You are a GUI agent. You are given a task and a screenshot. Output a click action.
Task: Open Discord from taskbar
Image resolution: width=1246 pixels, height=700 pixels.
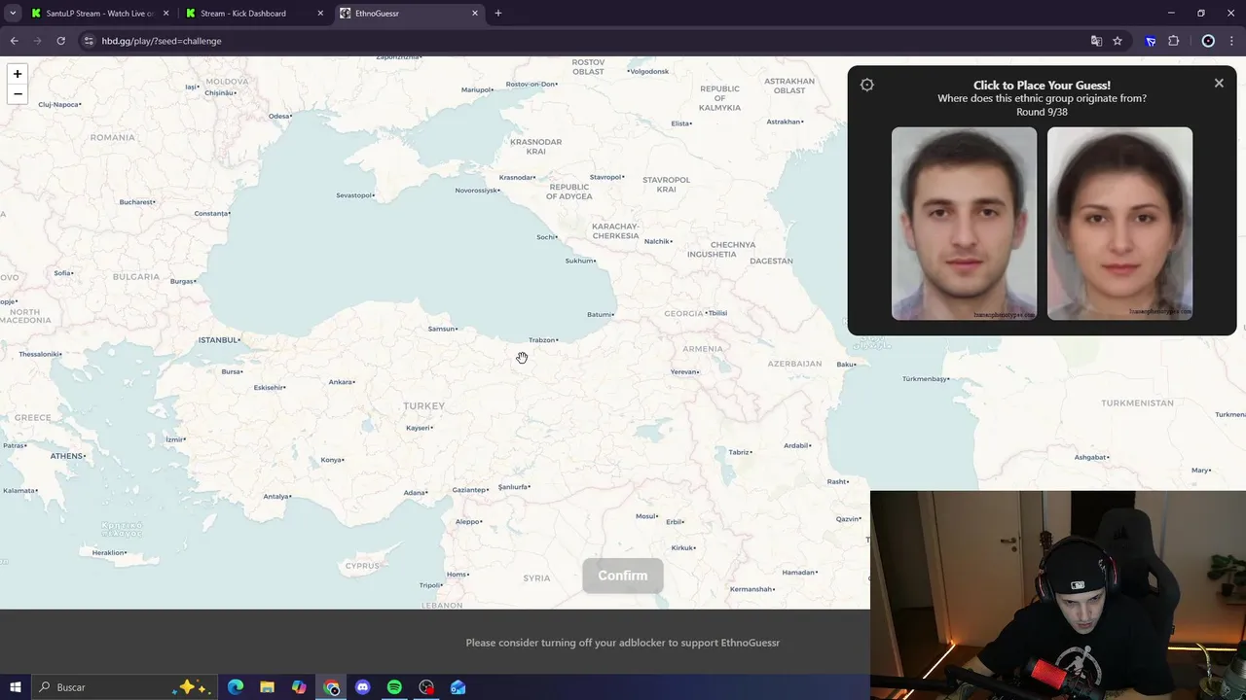363,687
